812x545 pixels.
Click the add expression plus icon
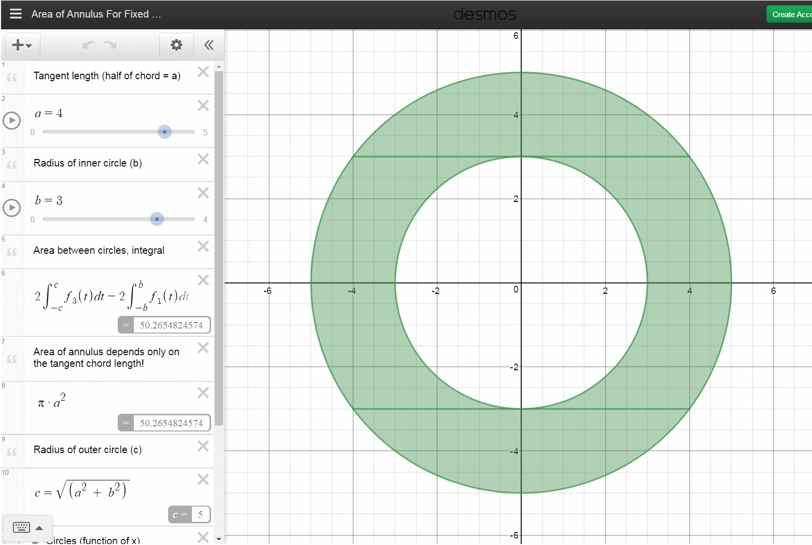click(17, 44)
